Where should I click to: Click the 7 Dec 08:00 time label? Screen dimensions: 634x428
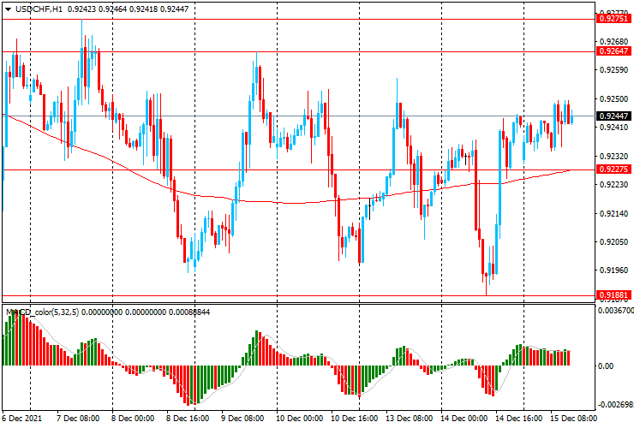click(79, 419)
